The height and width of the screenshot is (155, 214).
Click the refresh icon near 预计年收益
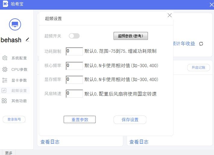click(201, 44)
